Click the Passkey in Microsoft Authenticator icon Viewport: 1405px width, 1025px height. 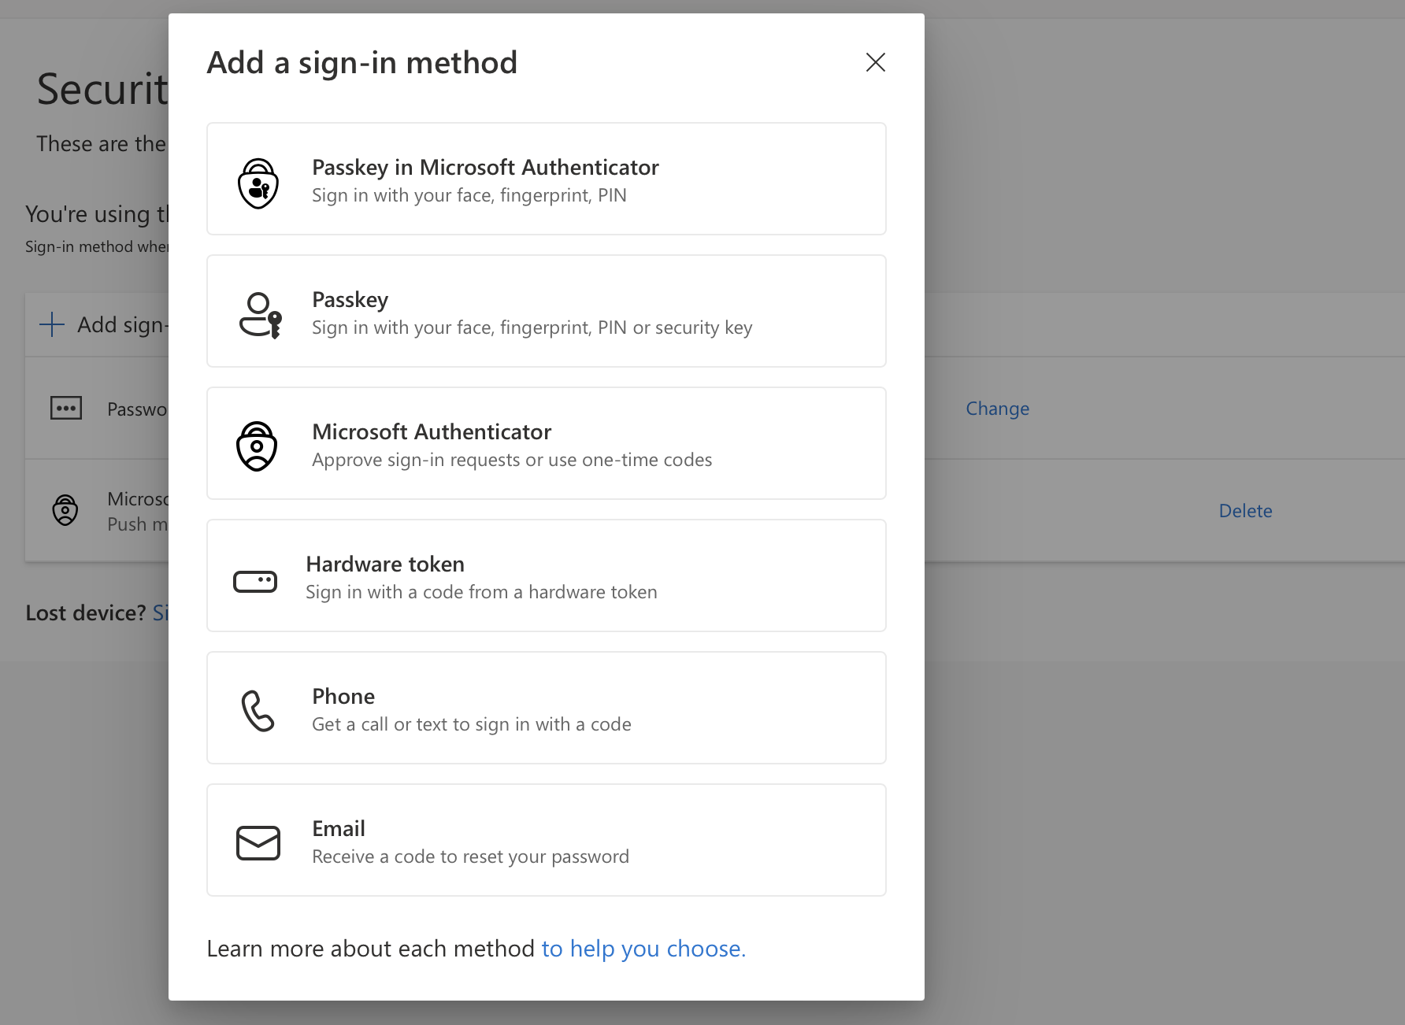pos(258,183)
